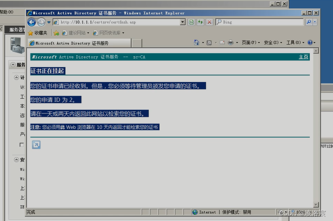Screen dimensions: 333x221
Task: Click the Home icon in command bar
Action: [197, 43]
